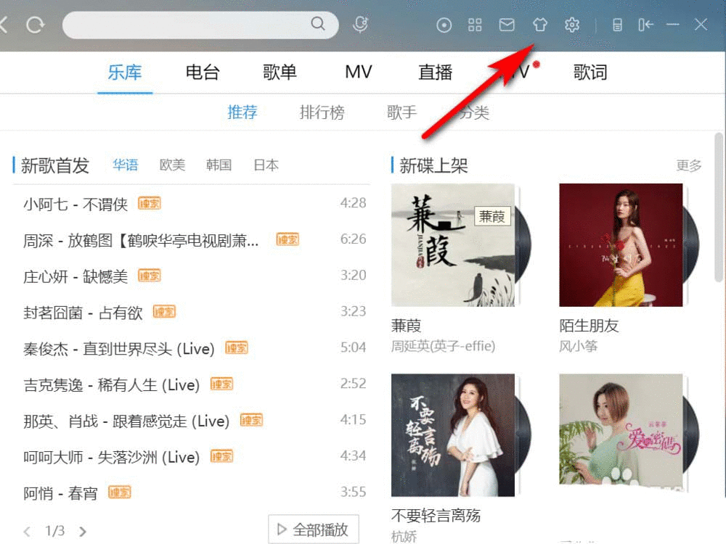Viewport: 726px width, 544px height.
Task: Open the settings gear icon
Action: coord(572,24)
